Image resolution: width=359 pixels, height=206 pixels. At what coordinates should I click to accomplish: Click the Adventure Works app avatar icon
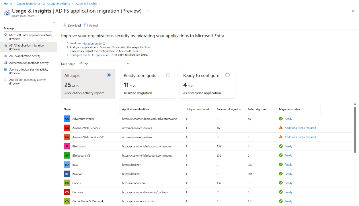click(67, 118)
